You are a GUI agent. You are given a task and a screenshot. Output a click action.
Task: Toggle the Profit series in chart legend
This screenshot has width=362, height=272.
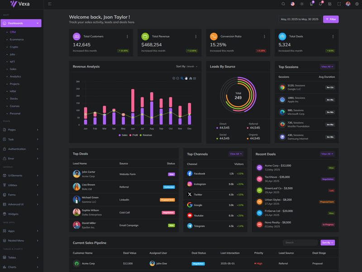(134, 135)
